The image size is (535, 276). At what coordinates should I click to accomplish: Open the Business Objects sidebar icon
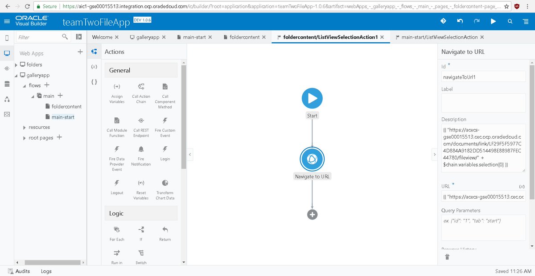[7, 84]
